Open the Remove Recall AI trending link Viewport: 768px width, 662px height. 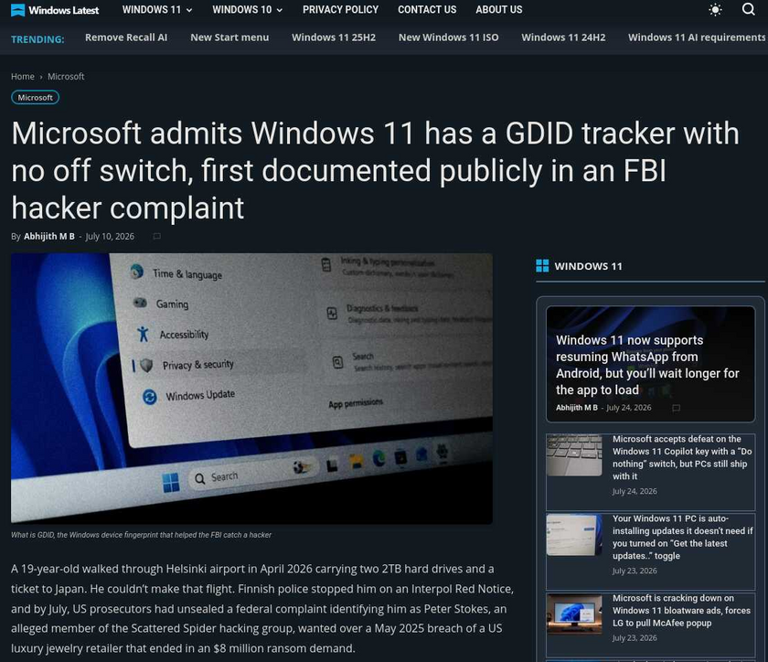point(126,37)
